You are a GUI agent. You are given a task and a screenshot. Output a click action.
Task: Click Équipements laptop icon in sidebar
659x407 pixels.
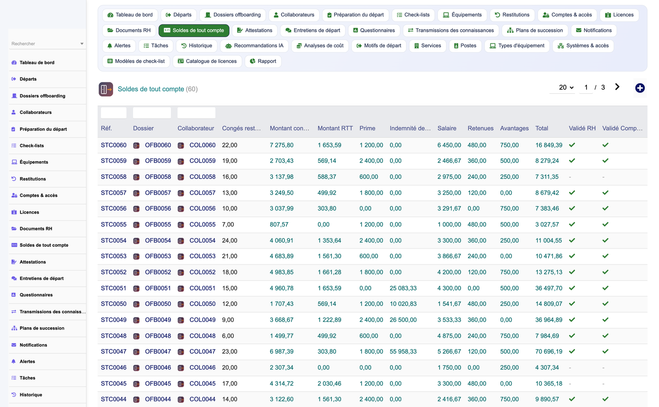point(14,162)
